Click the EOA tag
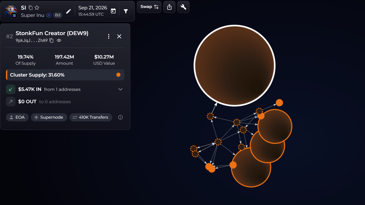Screen dimensions: 365x205 click(17, 117)
